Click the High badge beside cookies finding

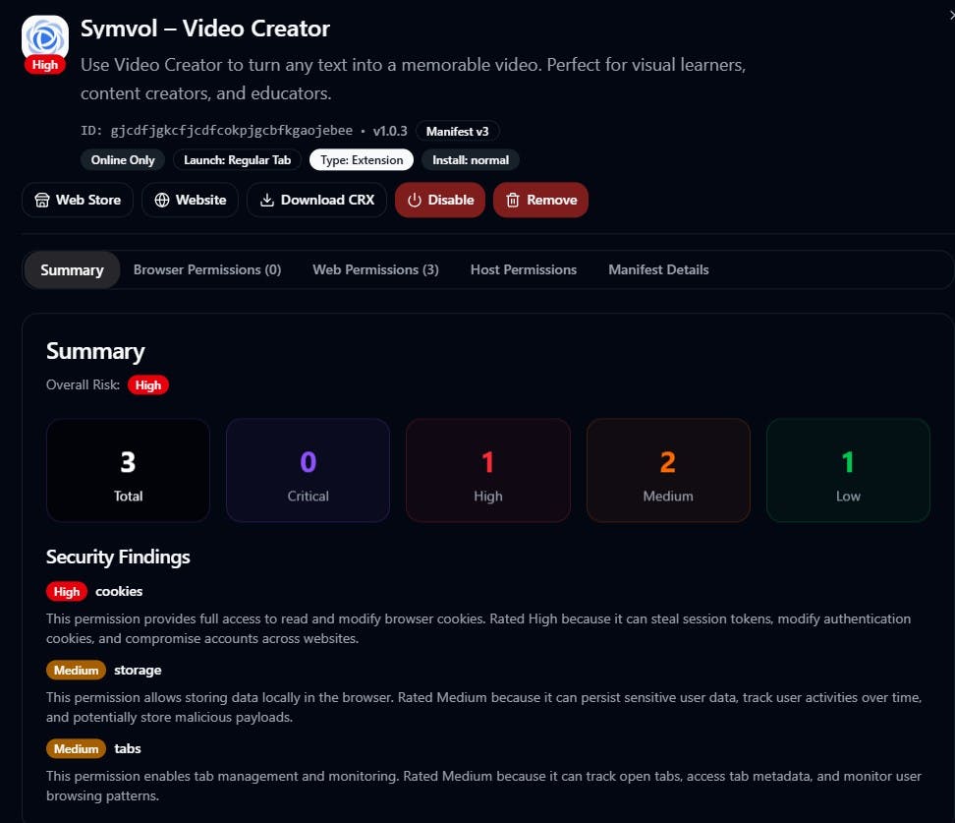pos(67,591)
